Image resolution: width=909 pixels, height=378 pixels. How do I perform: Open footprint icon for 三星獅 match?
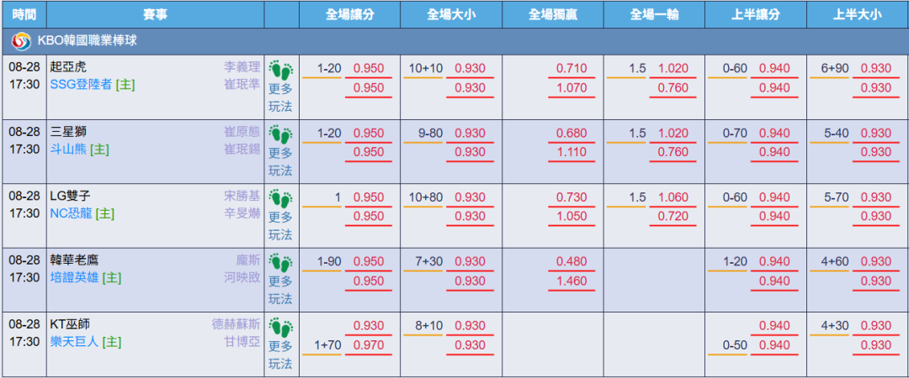click(x=281, y=134)
